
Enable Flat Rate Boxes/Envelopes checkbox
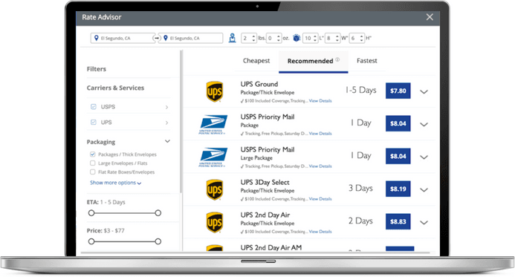point(93,172)
